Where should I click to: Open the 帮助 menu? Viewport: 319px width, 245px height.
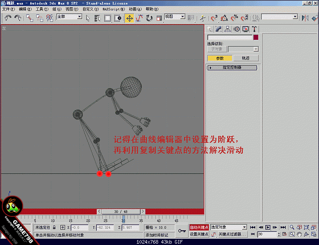tap(152, 9)
